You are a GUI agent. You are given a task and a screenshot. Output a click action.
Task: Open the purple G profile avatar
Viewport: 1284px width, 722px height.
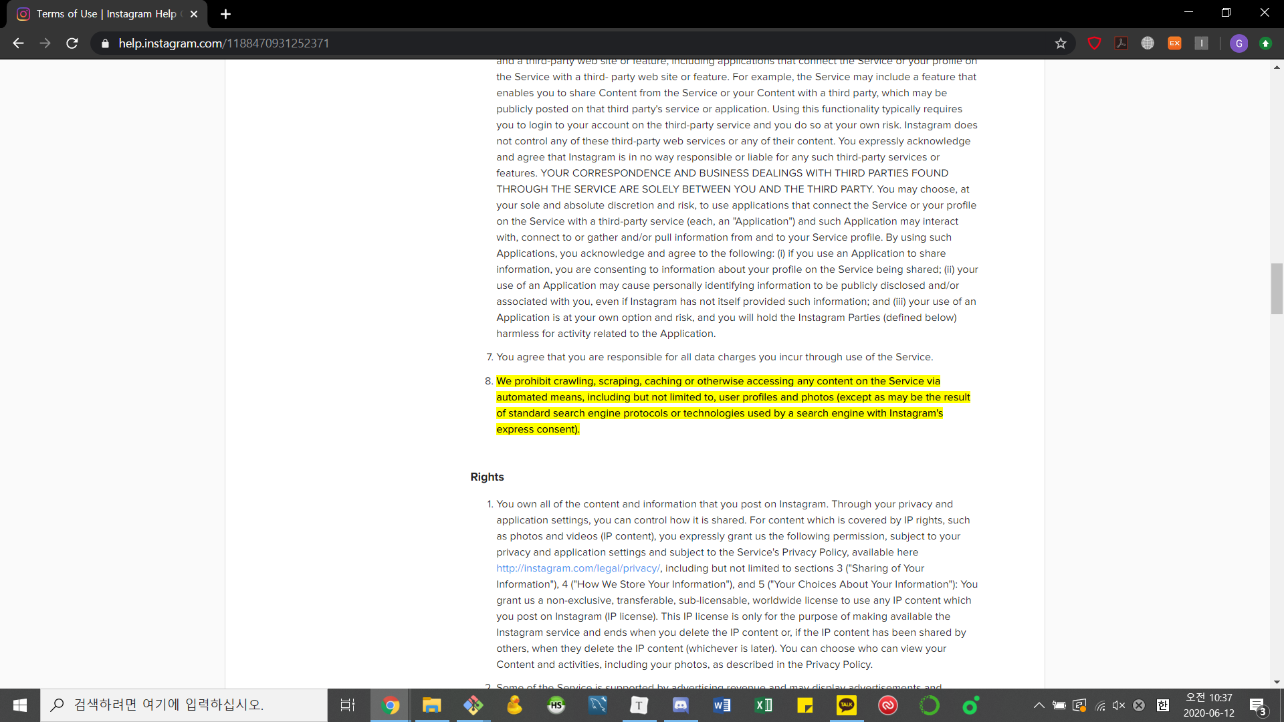[x=1239, y=43]
